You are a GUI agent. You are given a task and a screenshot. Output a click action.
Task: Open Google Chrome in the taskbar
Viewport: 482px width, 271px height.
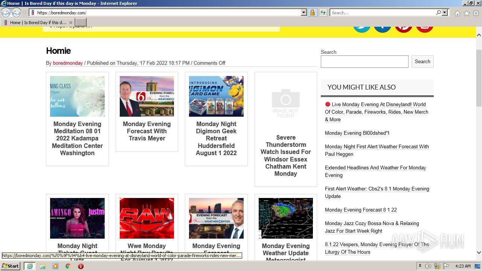[68, 266]
